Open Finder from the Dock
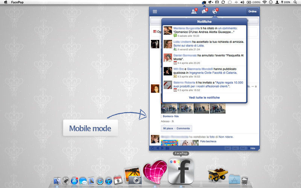The height and width of the screenshot is (188, 301). click(x=57, y=181)
